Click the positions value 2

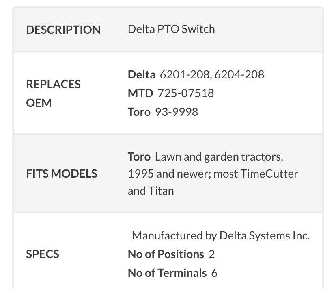pos(211,254)
